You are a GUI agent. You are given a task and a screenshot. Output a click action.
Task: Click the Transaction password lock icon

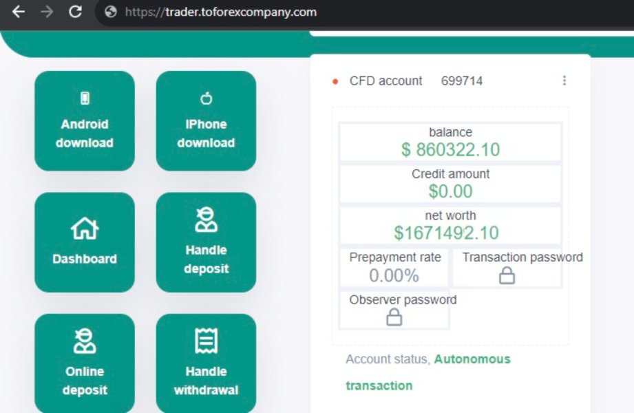tap(507, 275)
